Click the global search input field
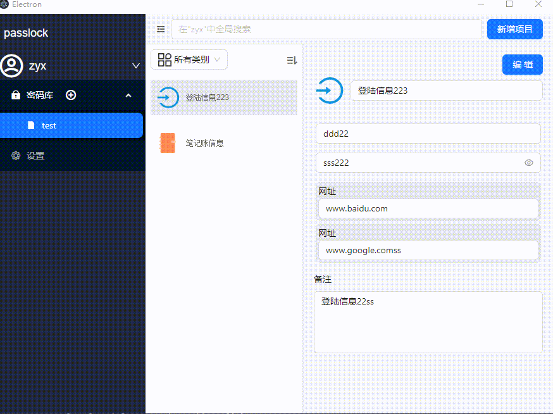Screen dimensions: 553x414 [326, 29]
